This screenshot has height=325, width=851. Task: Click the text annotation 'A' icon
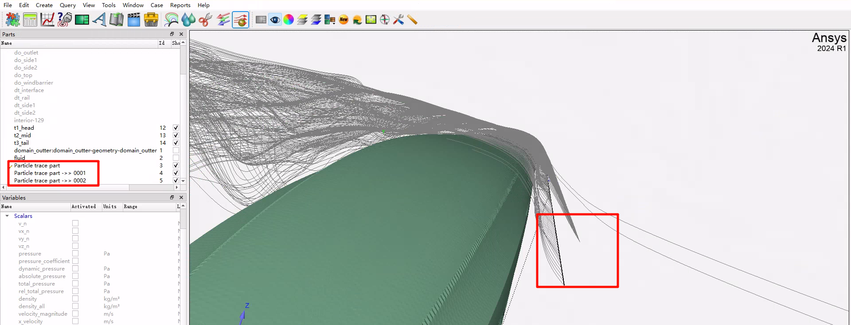point(99,20)
